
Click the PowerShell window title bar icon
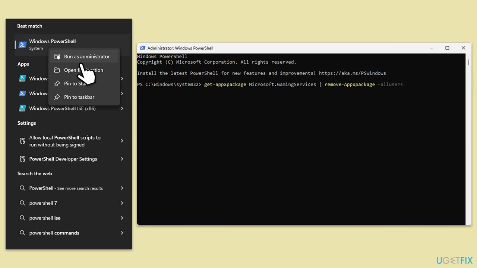142,48
